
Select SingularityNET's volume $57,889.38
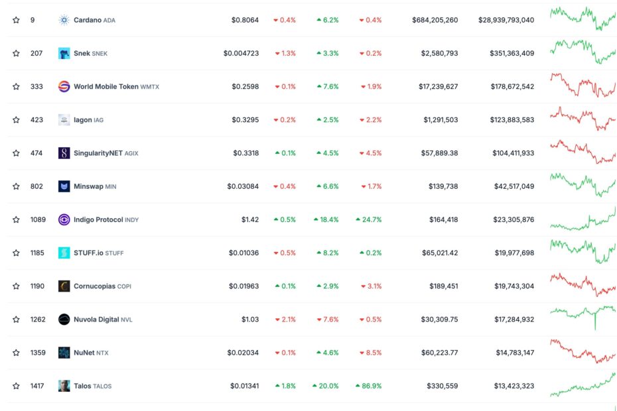click(x=440, y=153)
